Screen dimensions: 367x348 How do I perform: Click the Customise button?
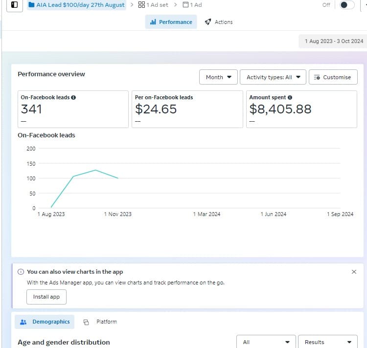333,77
